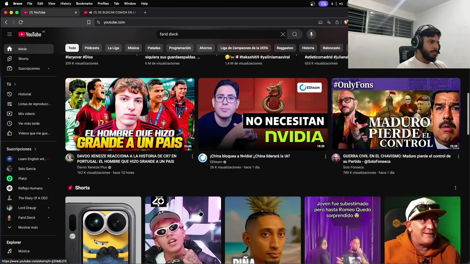Open the Profiles menu
The width and height of the screenshot is (470, 264).
click(x=103, y=4)
